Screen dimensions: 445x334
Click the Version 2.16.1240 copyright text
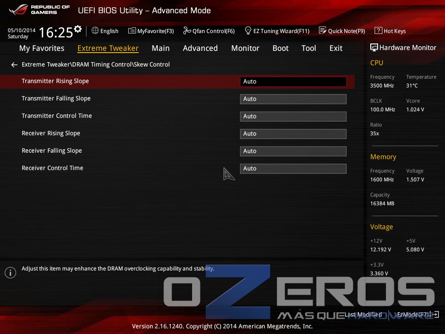click(x=222, y=326)
